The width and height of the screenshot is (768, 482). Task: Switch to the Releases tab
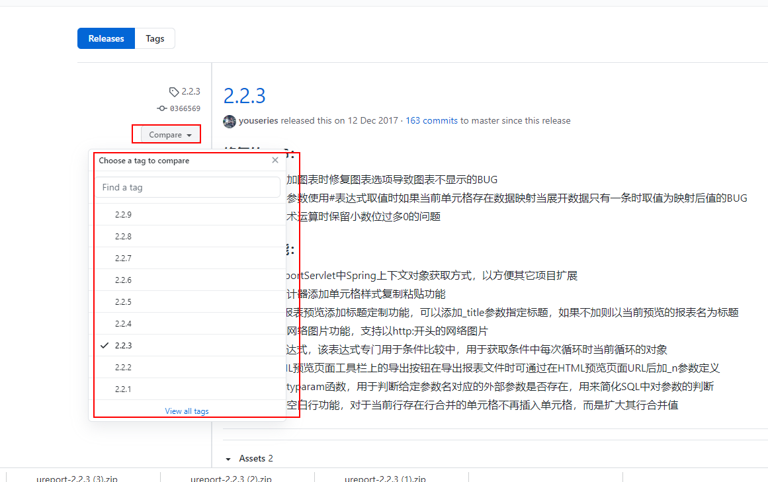[106, 38]
